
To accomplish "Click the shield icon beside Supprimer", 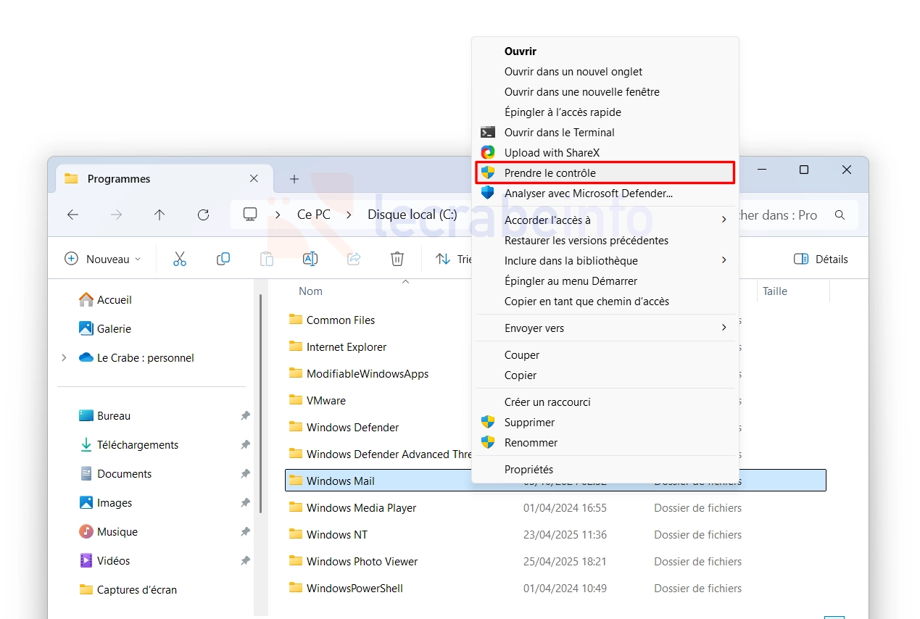I will click(x=488, y=423).
